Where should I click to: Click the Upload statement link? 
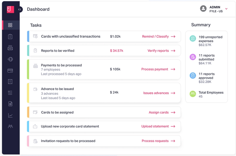click(x=155, y=126)
